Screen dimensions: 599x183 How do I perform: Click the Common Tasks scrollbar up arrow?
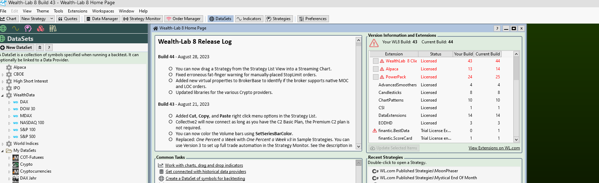(x=358, y=163)
